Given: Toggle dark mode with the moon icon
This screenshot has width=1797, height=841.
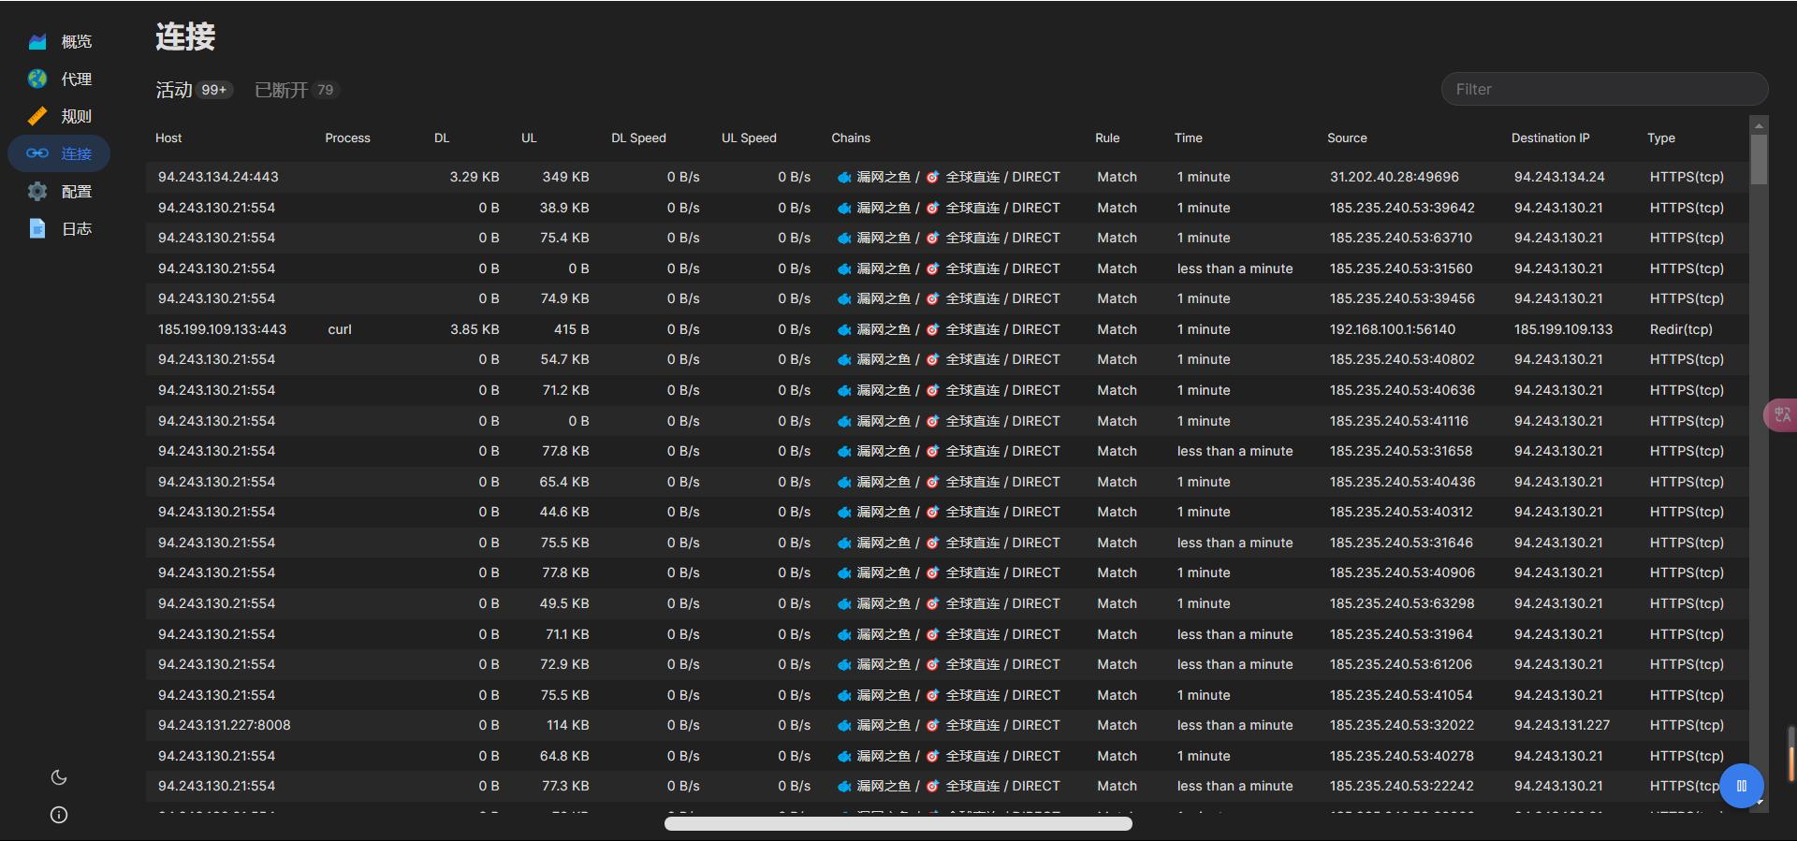Looking at the screenshot, I should [x=59, y=777].
